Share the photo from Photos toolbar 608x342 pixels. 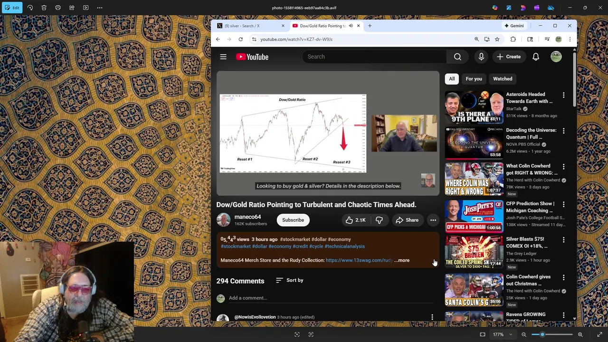72,8
